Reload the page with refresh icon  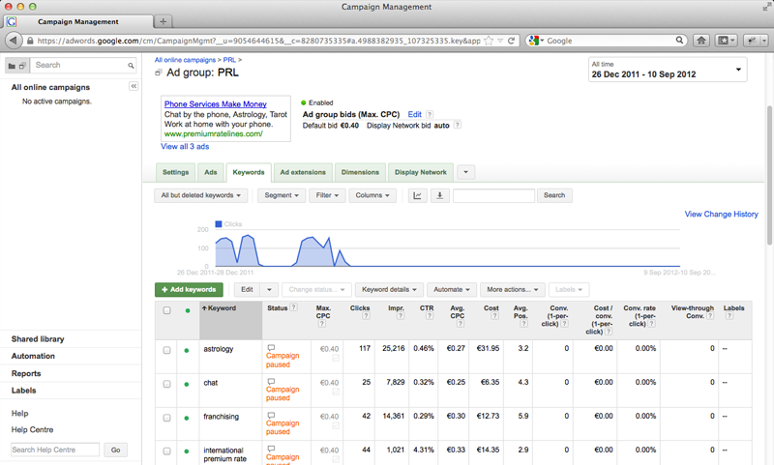tap(512, 41)
